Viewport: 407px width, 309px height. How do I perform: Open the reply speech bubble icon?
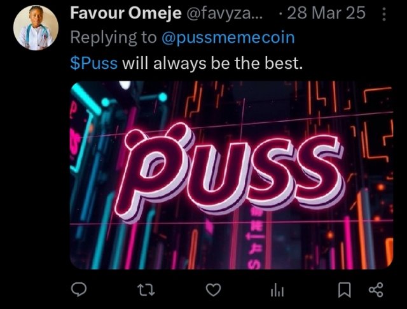point(79,290)
